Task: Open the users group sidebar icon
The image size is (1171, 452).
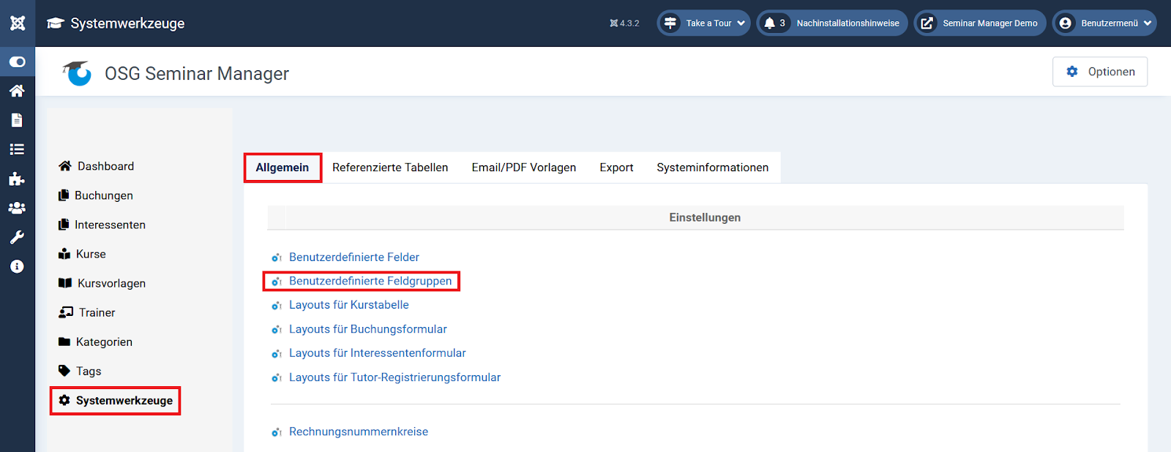Action: pos(17,208)
